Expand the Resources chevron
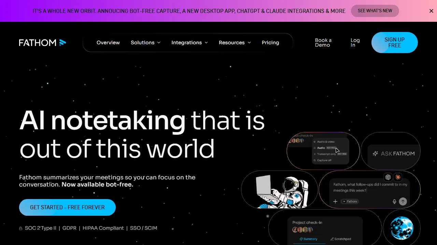This screenshot has height=245, width=437. (x=249, y=43)
